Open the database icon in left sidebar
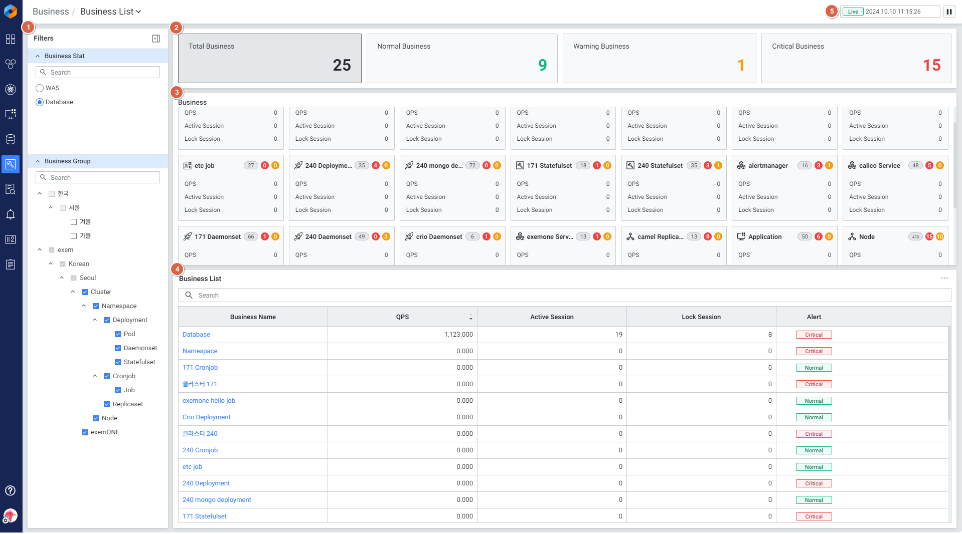The image size is (962, 534). [11, 139]
